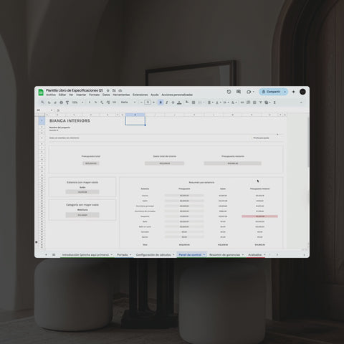Screen dimensions: 344x344
Task: Open the comments panel icon
Action: pos(239,92)
